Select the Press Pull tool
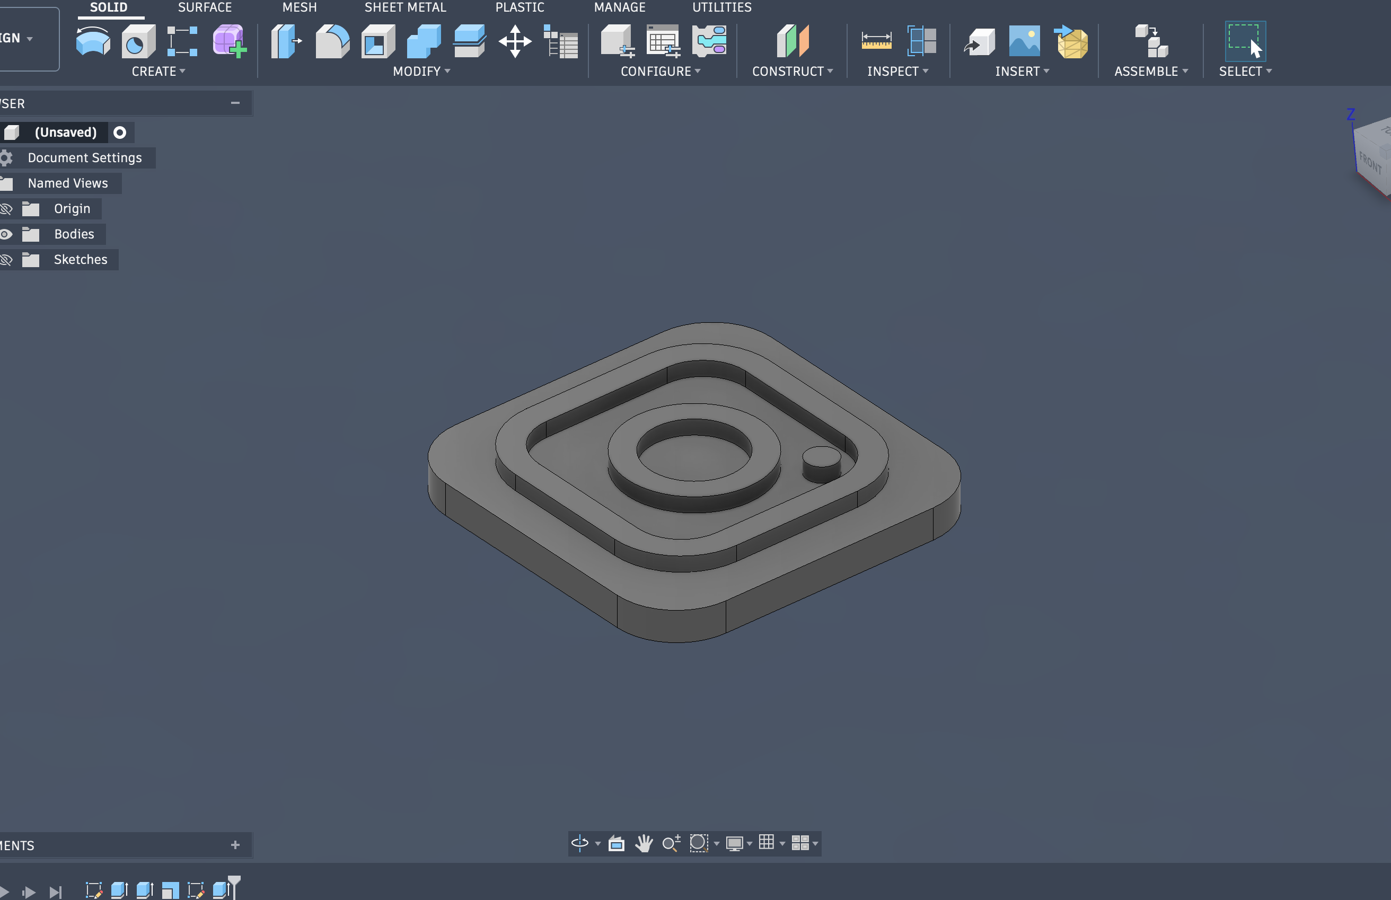This screenshot has width=1391, height=900. pyautogui.click(x=286, y=41)
